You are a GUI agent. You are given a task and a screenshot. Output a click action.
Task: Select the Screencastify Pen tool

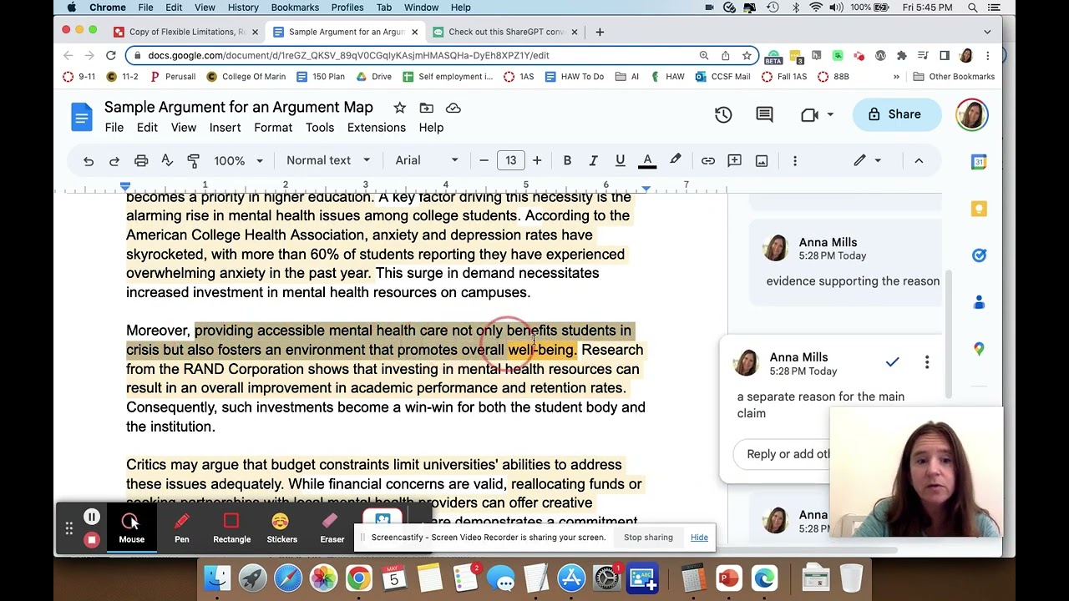coord(181,528)
